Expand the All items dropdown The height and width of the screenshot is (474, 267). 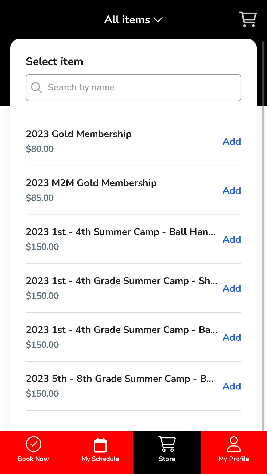pyautogui.click(x=127, y=20)
